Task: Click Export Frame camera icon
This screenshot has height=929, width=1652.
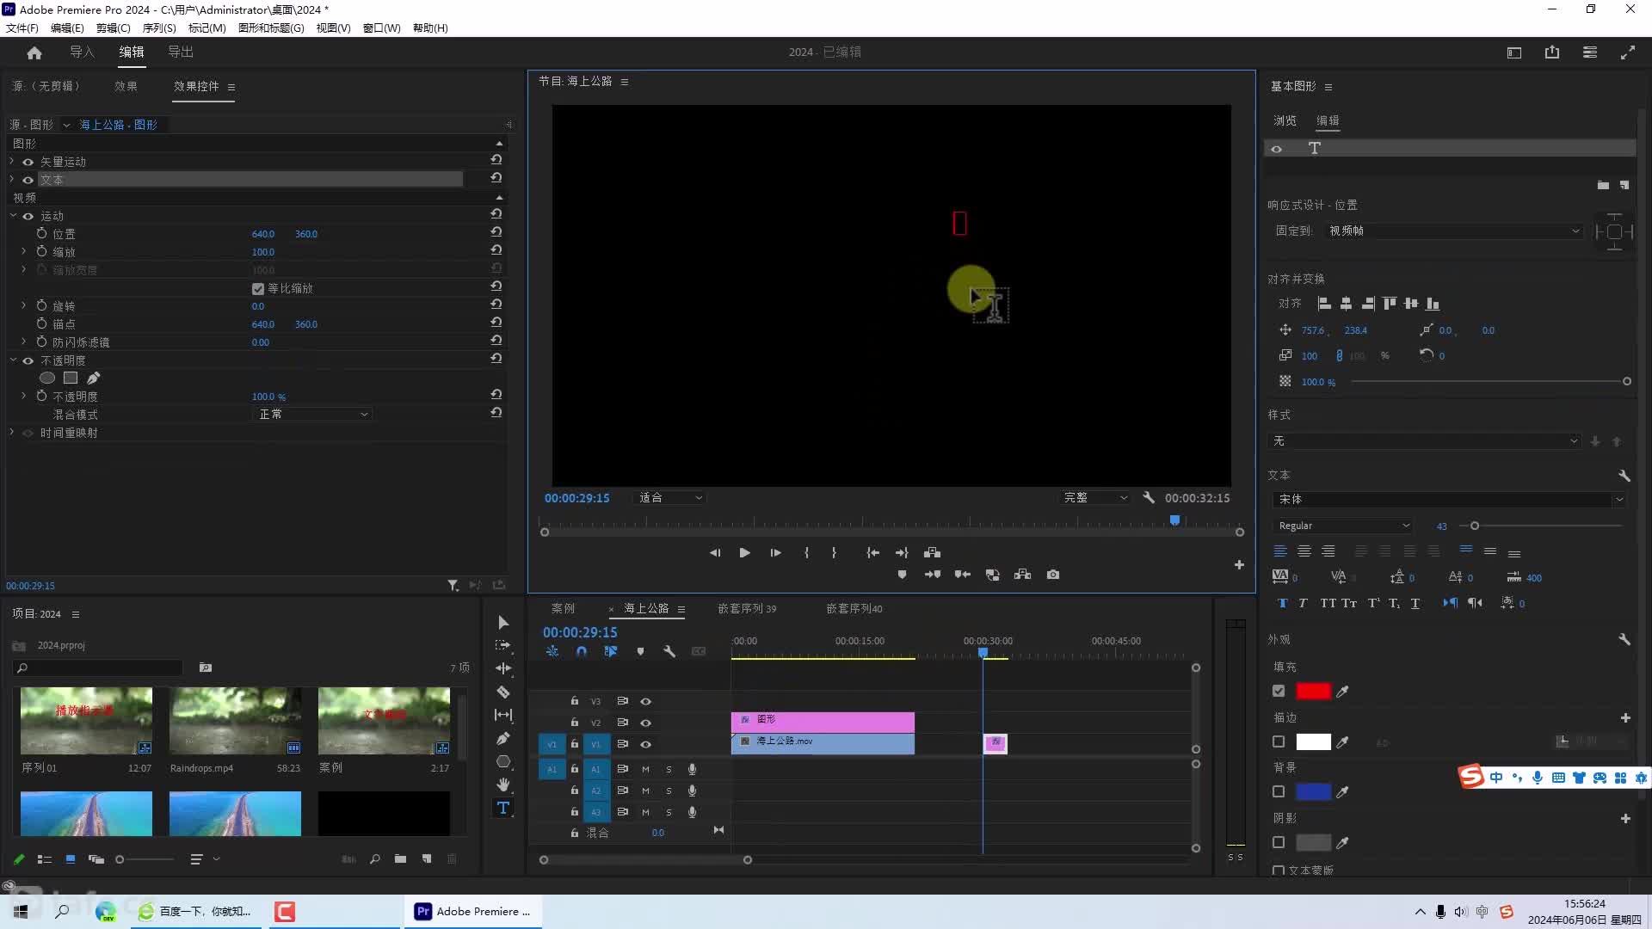Action: [1053, 575]
